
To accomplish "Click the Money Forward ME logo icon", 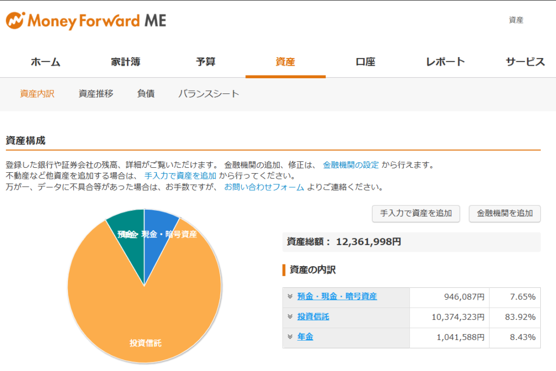I will (15, 21).
